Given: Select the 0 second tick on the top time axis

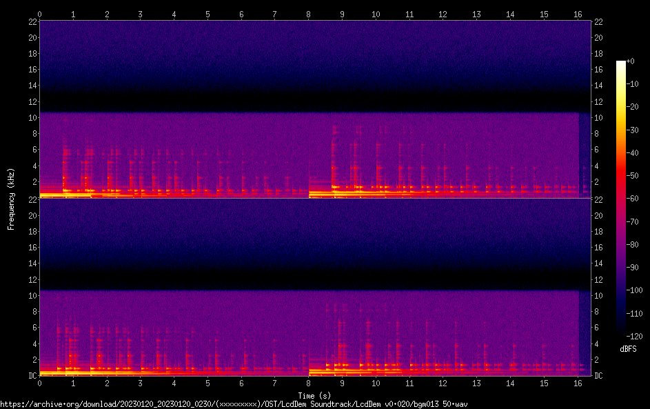Looking at the screenshot, I should [40, 14].
